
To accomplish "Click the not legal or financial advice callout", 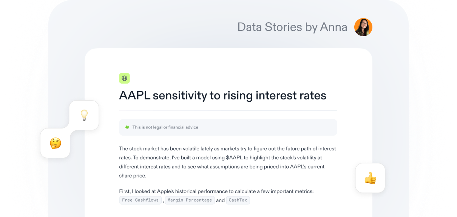I will (228, 127).
